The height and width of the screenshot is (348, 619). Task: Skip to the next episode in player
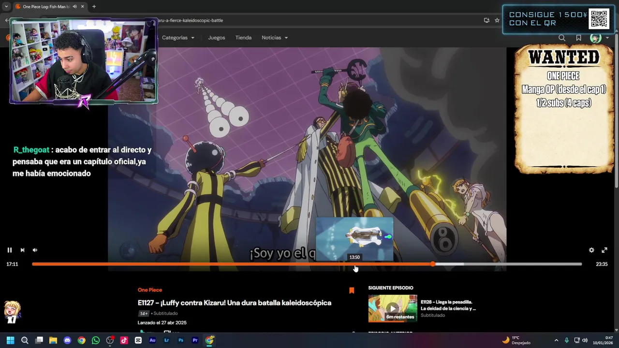click(22, 250)
